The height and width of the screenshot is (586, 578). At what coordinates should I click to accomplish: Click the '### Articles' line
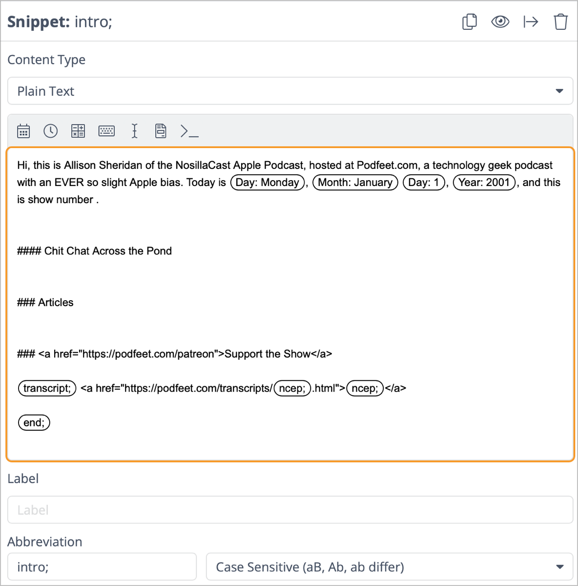click(45, 302)
